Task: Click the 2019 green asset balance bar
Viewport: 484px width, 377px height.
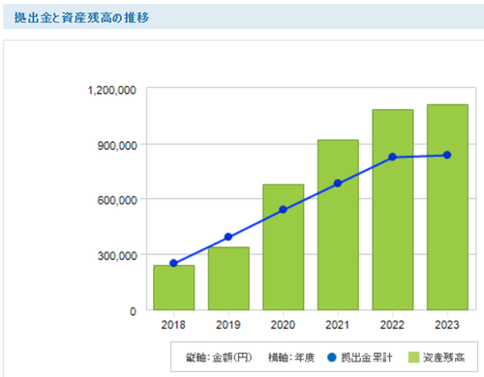Action: pos(228,278)
